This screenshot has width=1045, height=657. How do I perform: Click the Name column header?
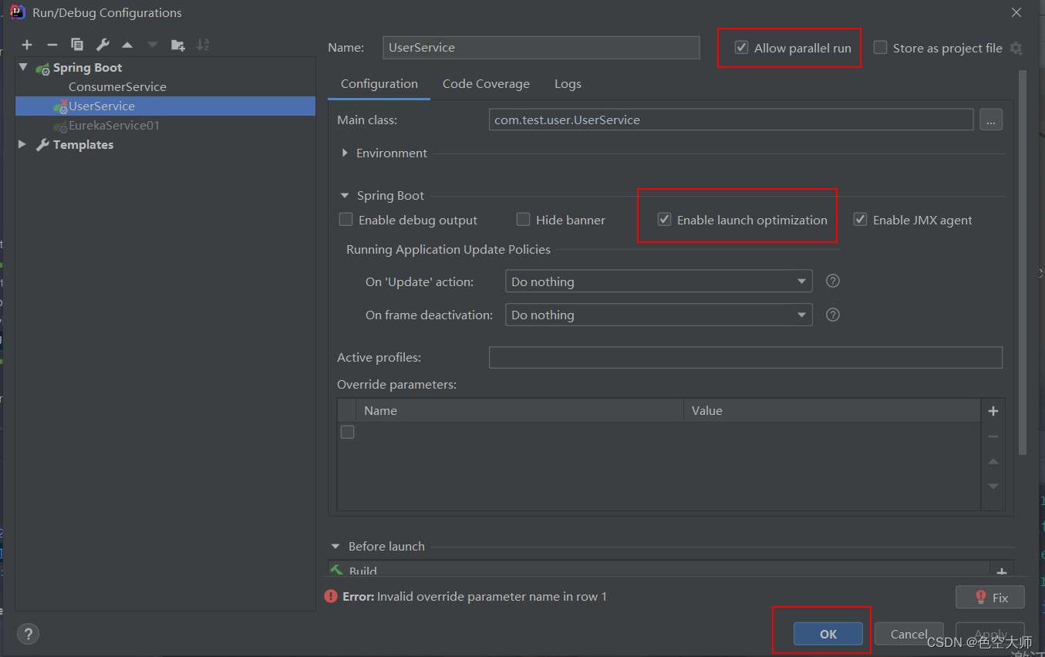(x=520, y=410)
